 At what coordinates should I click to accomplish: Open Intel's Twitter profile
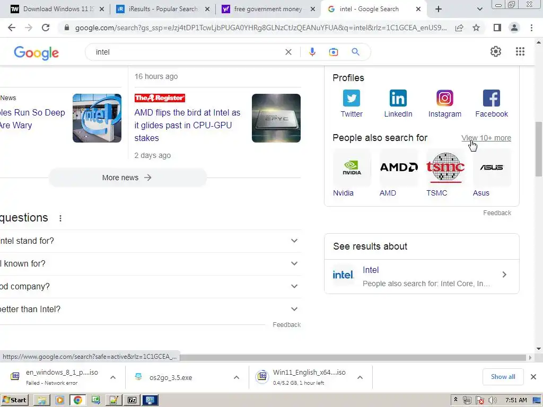click(351, 103)
